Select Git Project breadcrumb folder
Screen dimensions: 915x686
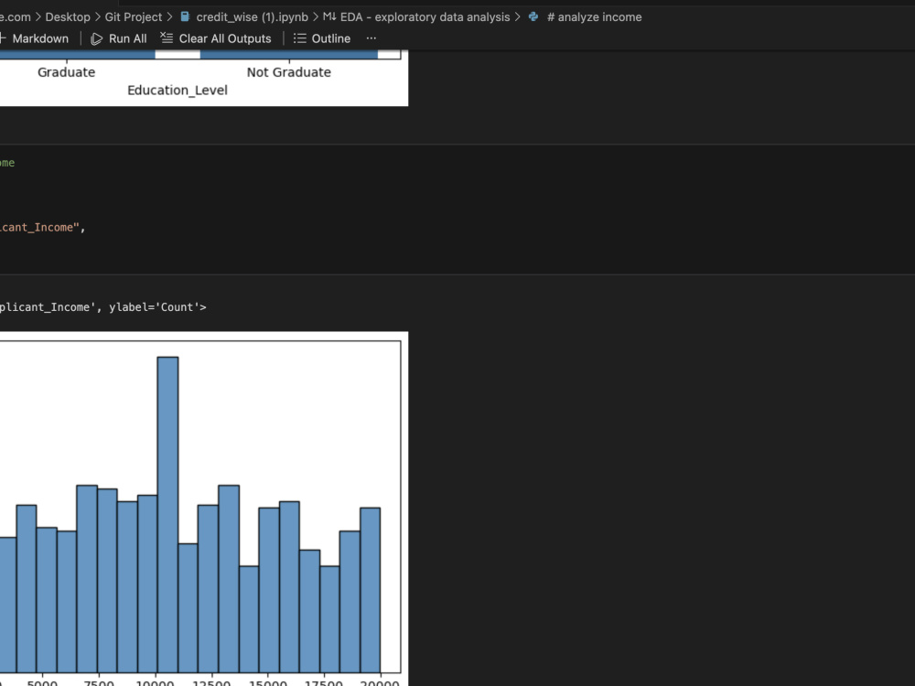tap(133, 16)
